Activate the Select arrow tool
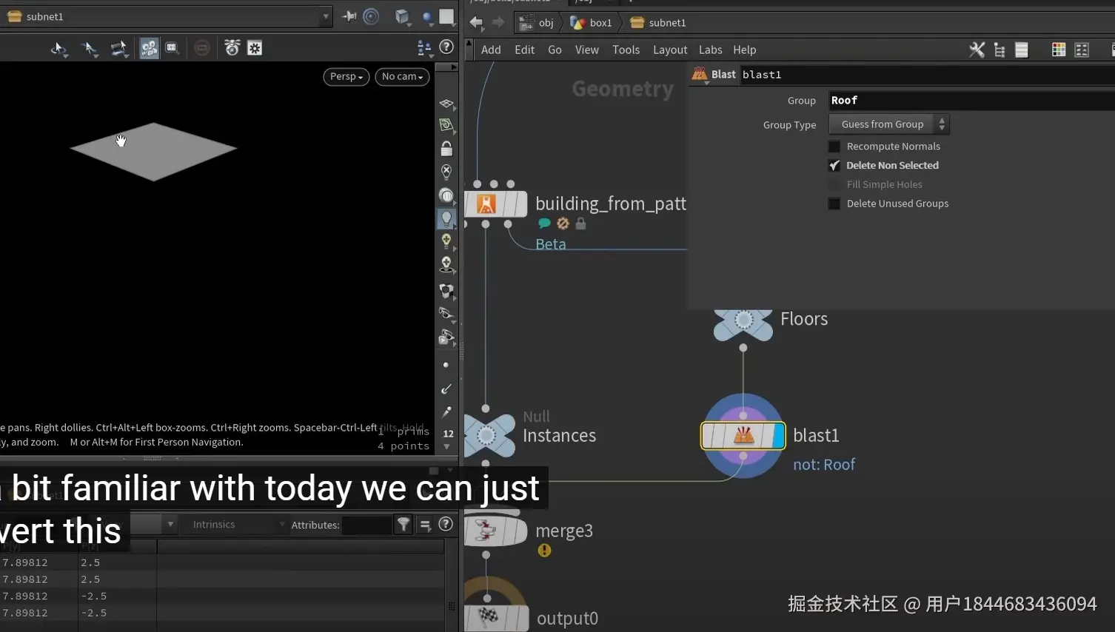This screenshot has height=632, width=1115. click(x=89, y=48)
